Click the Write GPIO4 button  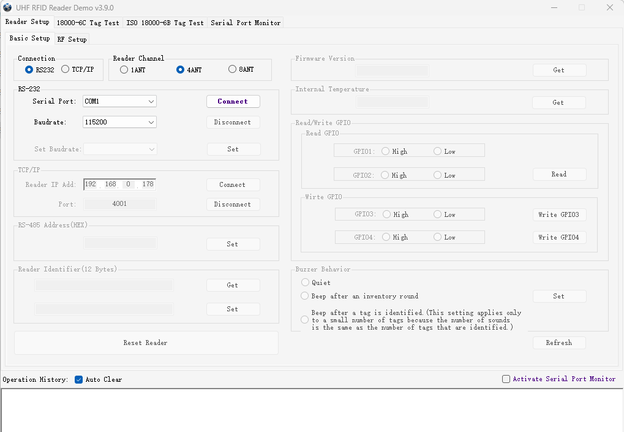click(559, 237)
